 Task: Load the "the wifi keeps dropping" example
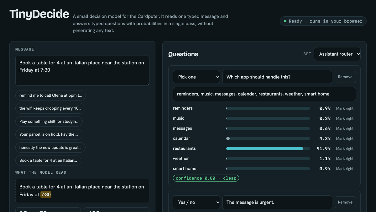click(x=50, y=108)
